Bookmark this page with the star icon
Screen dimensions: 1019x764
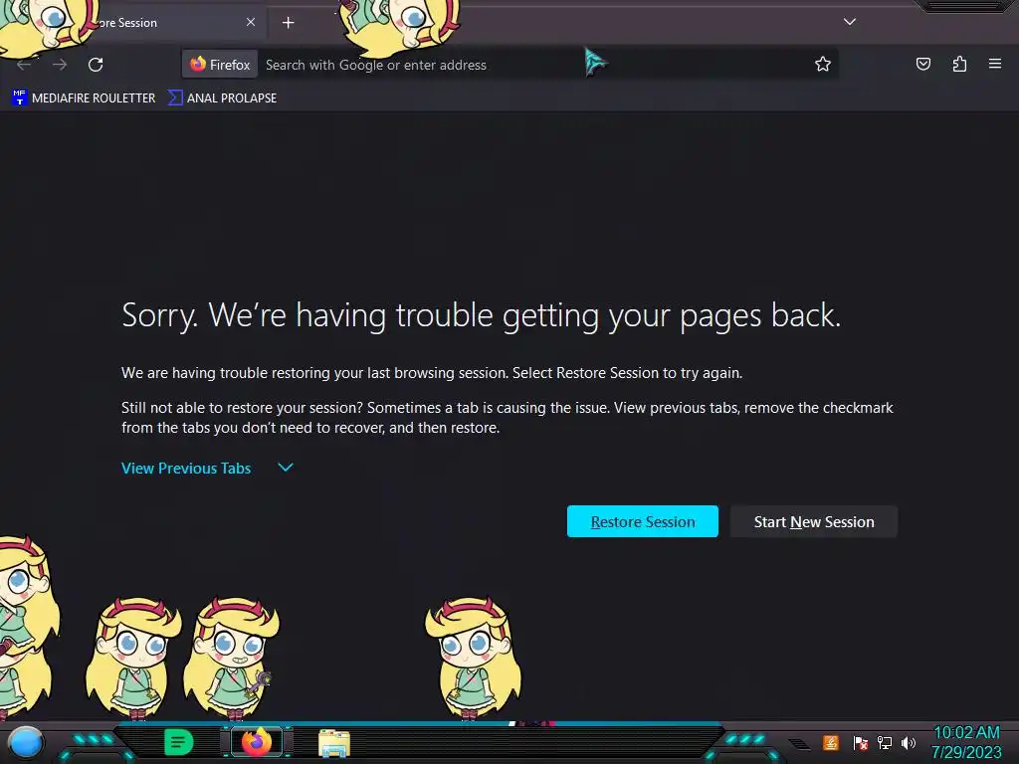pyautogui.click(x=823, y=64)
